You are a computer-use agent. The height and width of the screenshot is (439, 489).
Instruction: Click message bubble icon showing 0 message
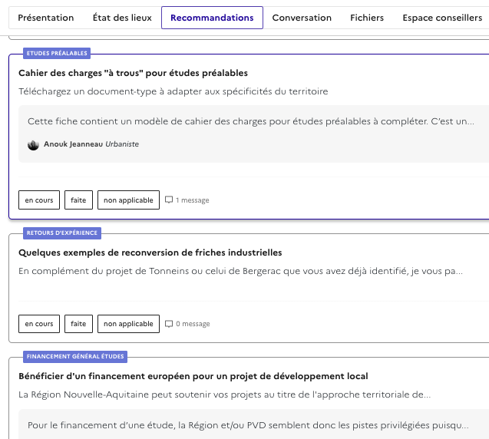pos(169,324)
